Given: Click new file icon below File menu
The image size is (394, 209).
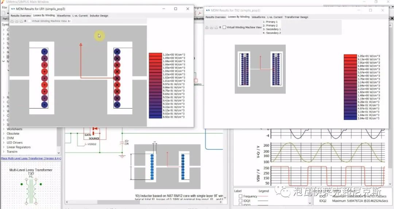Looking at the screenshot, I should pyautogui.click(x=4, y=13).
